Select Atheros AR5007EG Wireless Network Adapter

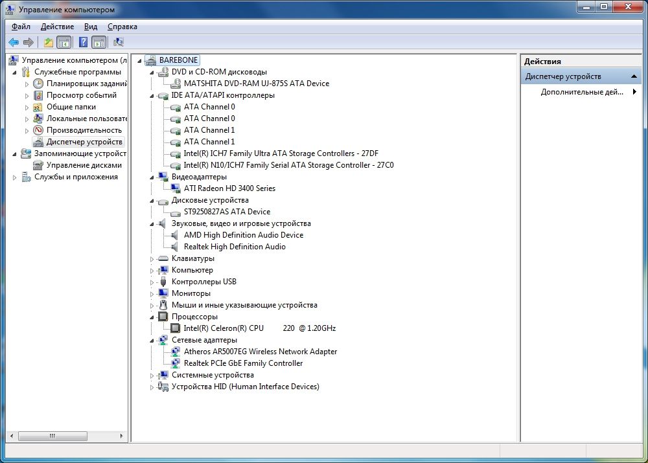point(260,352)
